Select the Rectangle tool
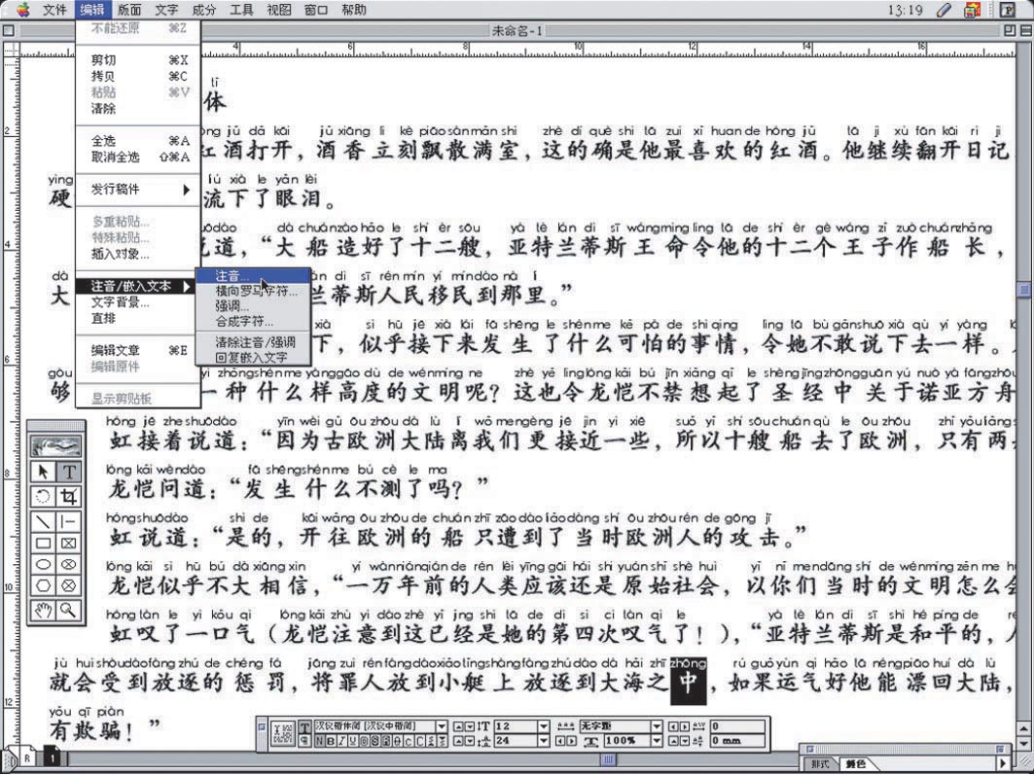 (x=43, y=542)
